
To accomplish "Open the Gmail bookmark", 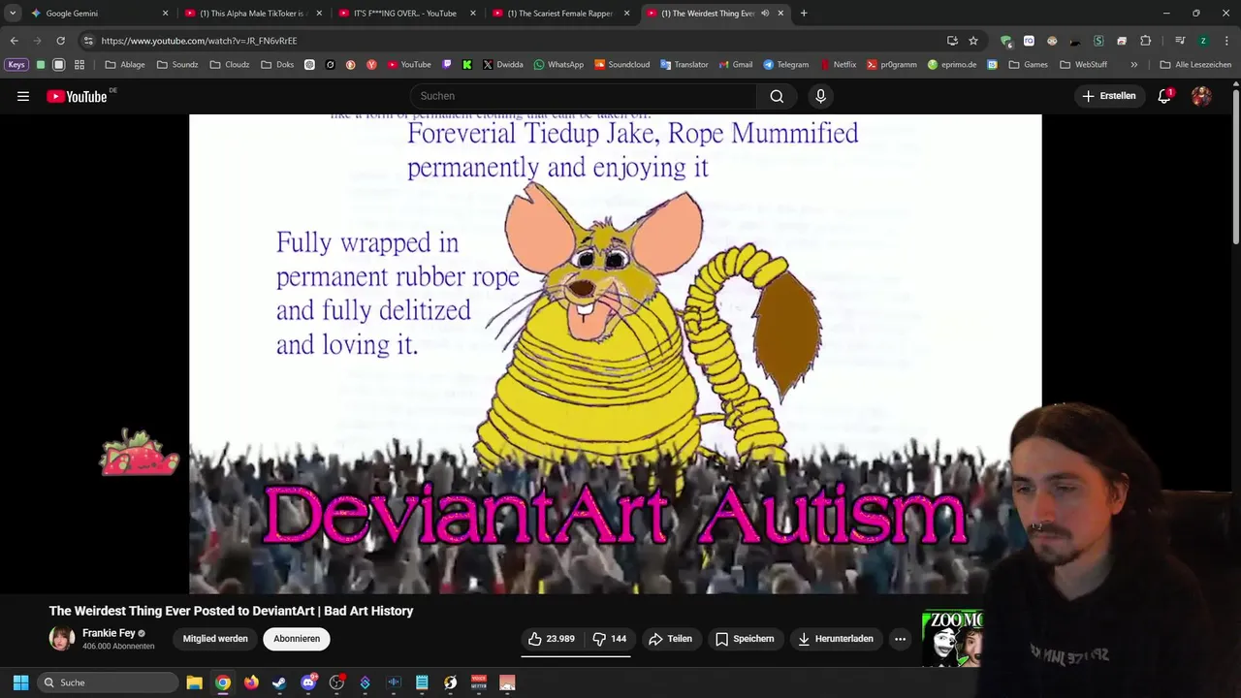I will coord(735,65).
